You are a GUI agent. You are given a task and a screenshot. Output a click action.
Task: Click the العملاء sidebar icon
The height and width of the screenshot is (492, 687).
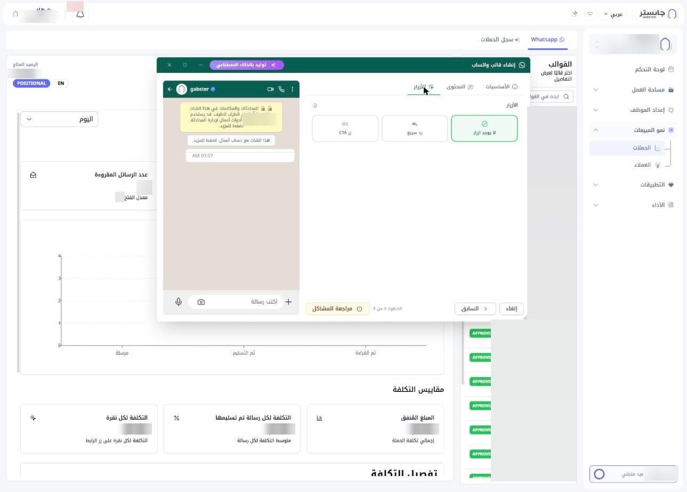tap(658, 165)
